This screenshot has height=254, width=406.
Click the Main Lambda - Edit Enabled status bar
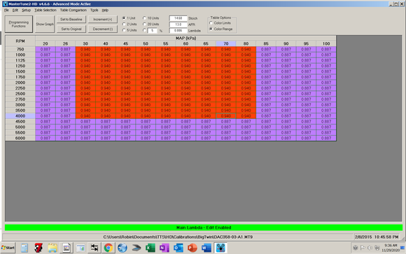click(204, 227)
